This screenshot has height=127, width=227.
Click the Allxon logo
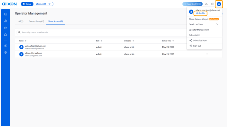point(10,4)
